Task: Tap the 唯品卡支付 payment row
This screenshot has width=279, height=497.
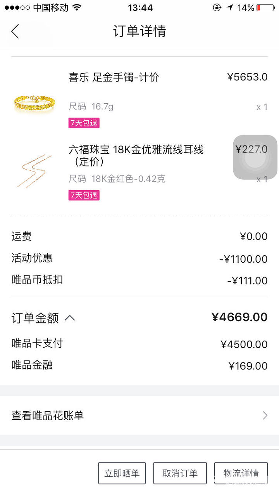Action: (x=139, y=344)
